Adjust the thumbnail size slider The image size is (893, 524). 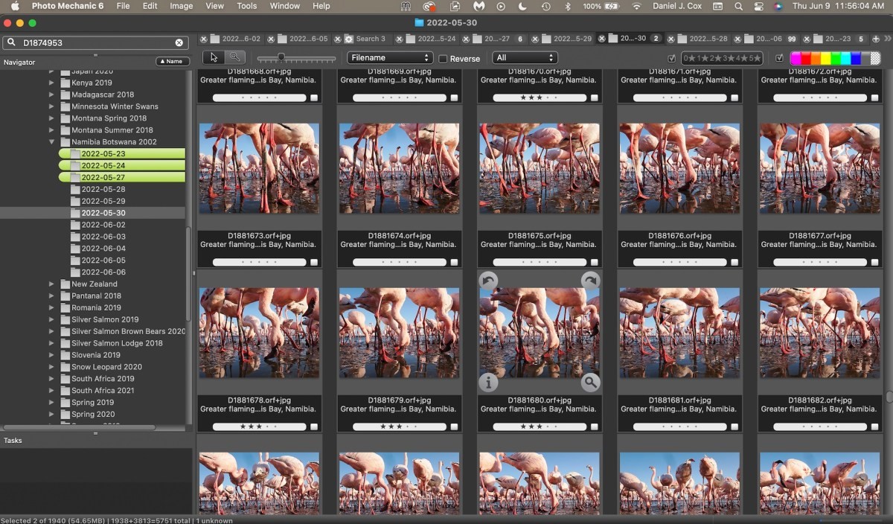coord(281,57)
